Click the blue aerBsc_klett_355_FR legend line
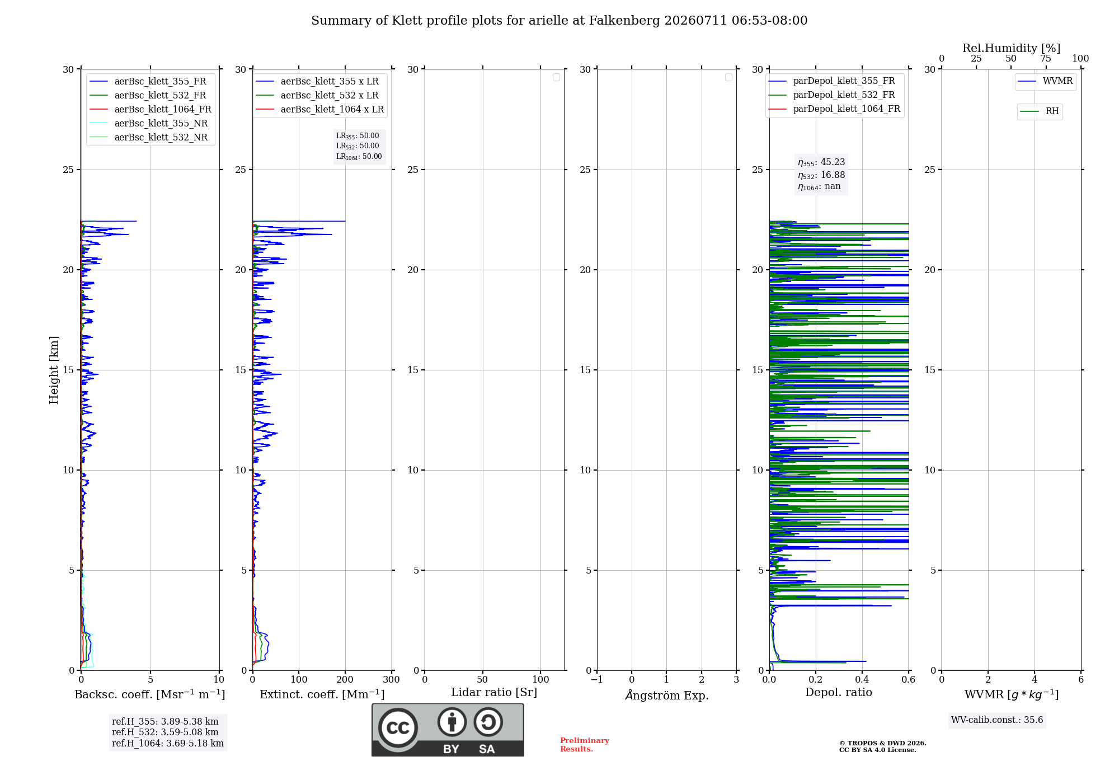 point(98,82)
